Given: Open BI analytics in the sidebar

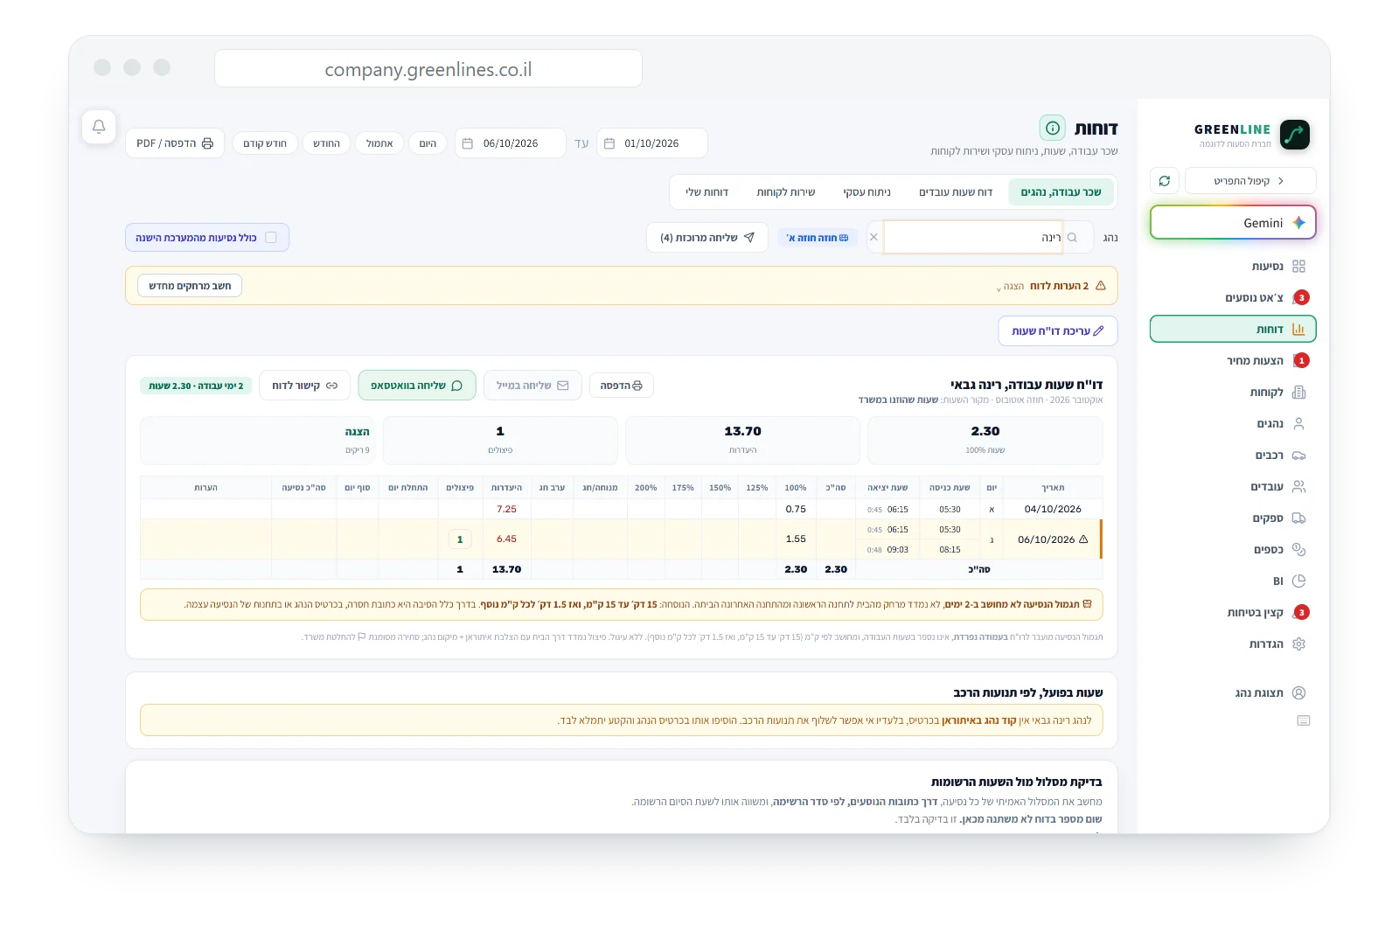Looking at the screenshot, I should coord(1233,581).
